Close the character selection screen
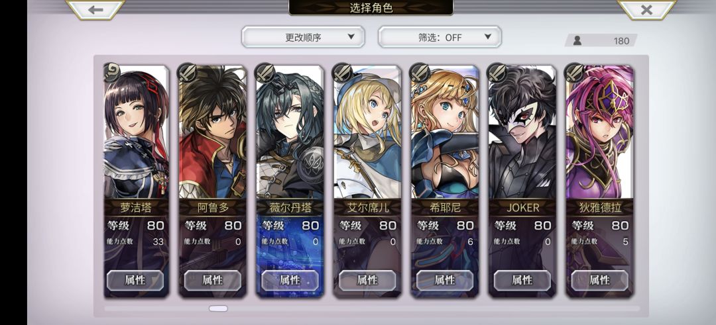716x325 pixels. 646,9
